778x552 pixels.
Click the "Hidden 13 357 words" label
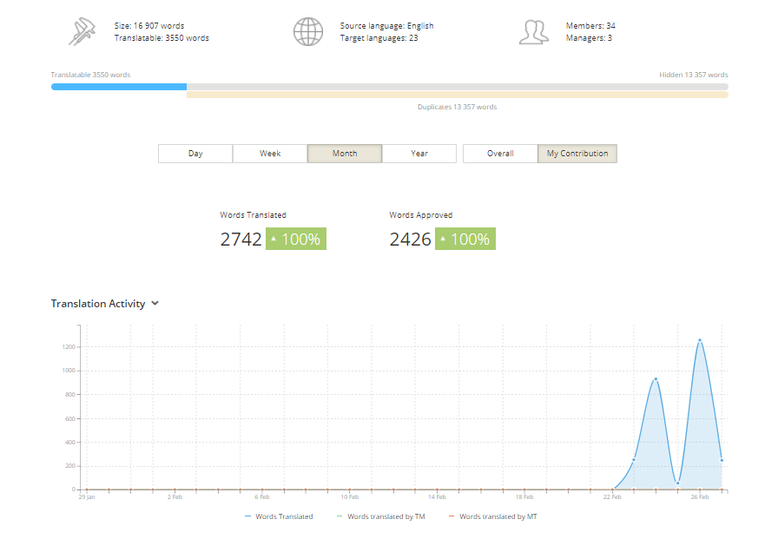point(694,75)
